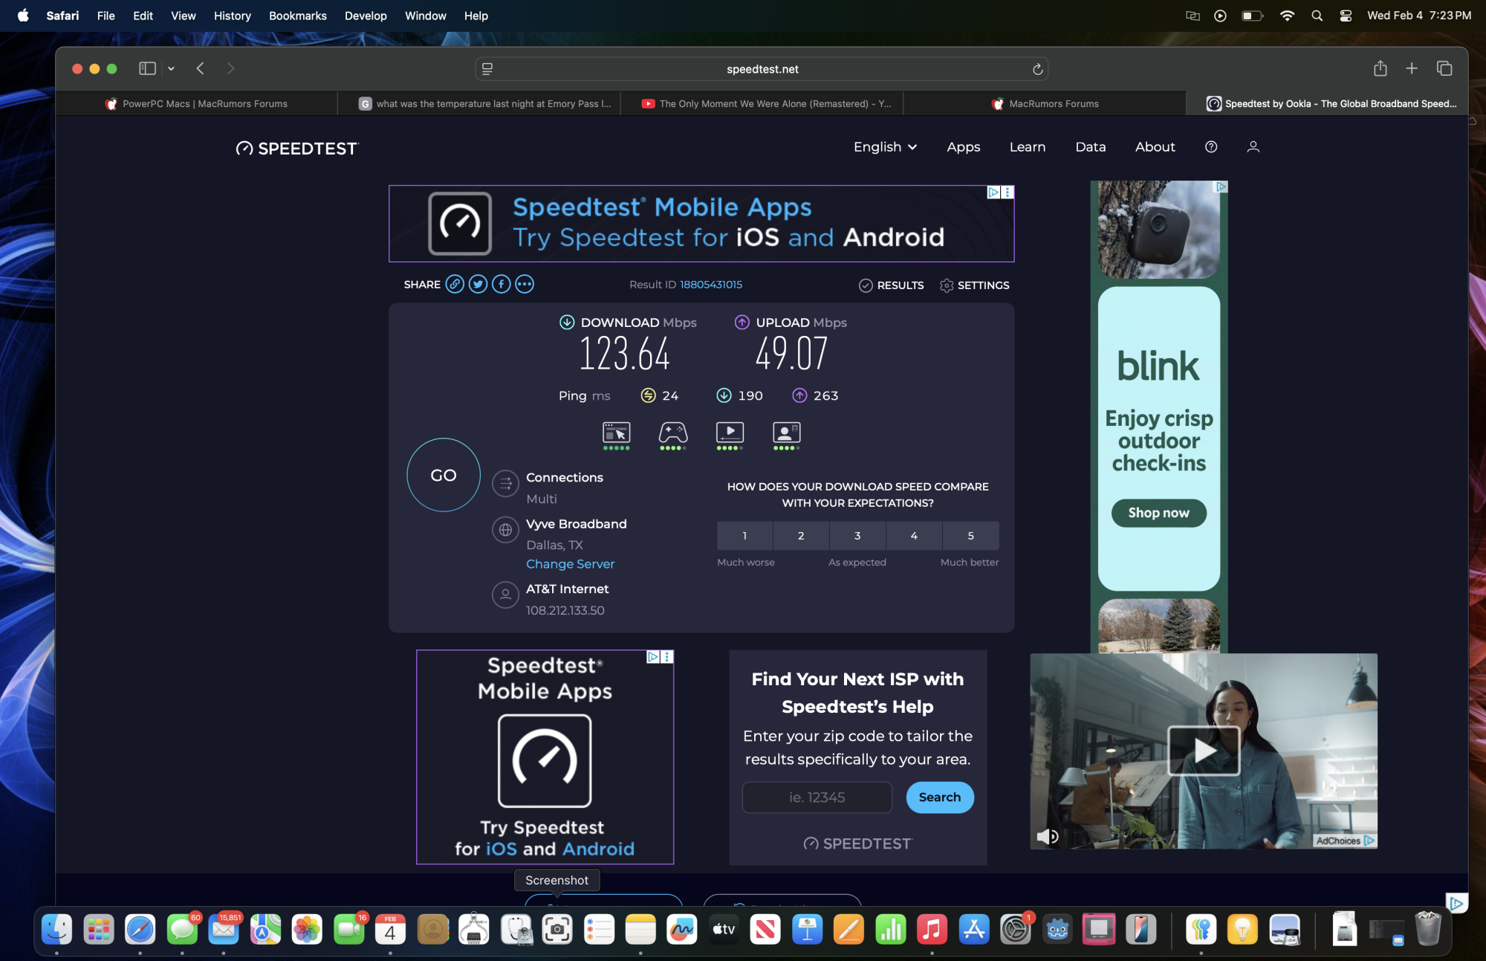Open the History menu
The image size is (1486, 961).
(233, 16)
